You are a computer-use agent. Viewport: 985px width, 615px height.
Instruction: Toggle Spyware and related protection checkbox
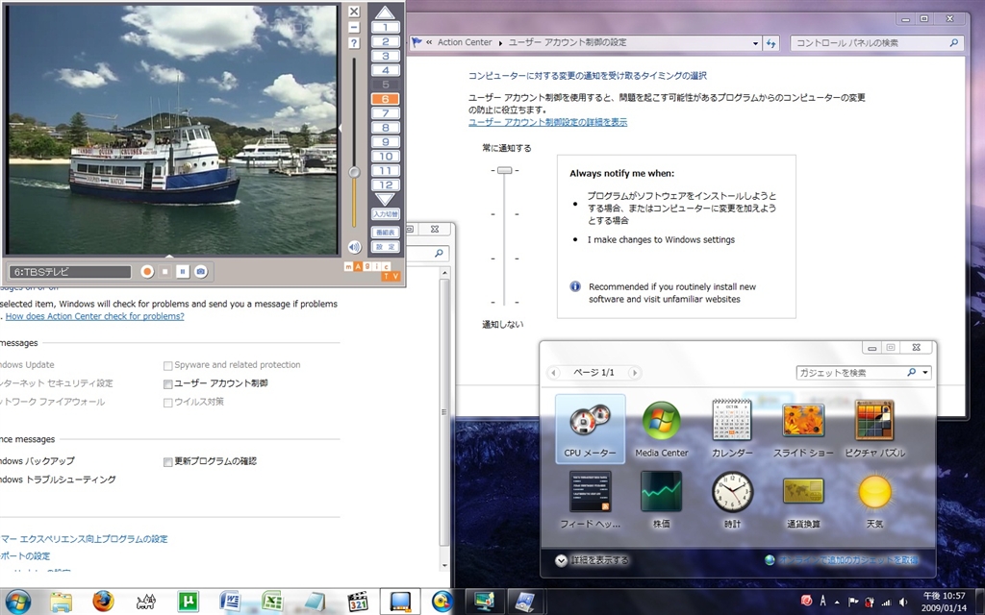[x=167, y=365]
